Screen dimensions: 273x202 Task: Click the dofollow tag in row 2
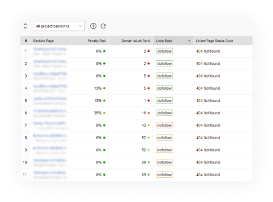coord(165,64)
